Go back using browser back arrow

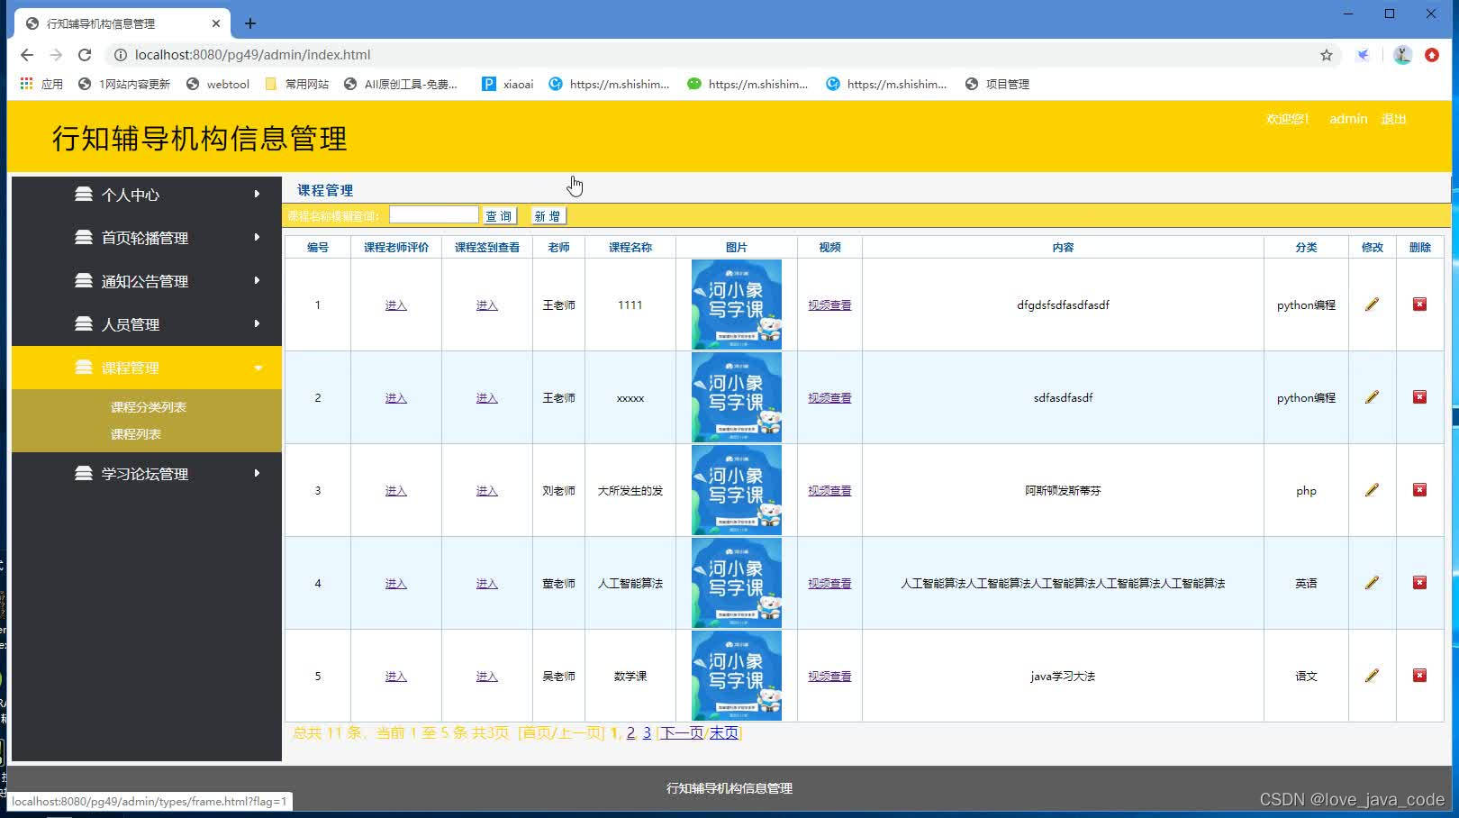point(27,55)
